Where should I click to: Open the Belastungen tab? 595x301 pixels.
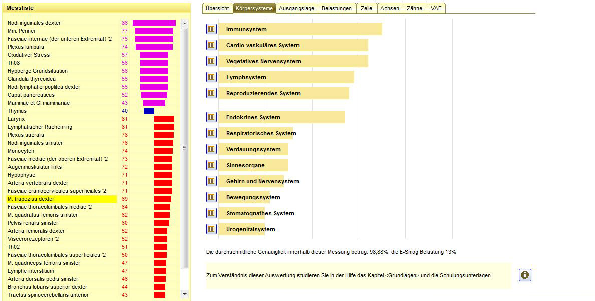(x=336, y=8)
